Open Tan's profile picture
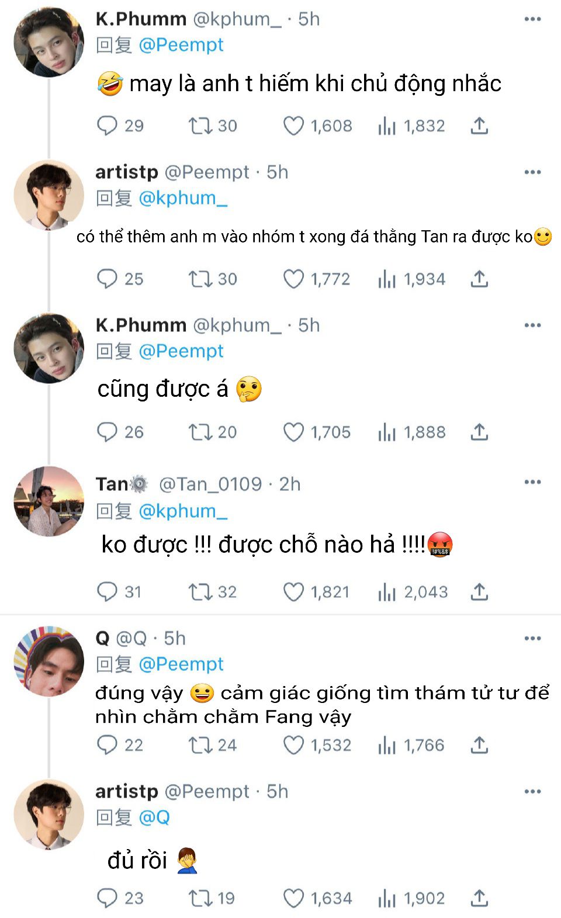 (49, 501)
